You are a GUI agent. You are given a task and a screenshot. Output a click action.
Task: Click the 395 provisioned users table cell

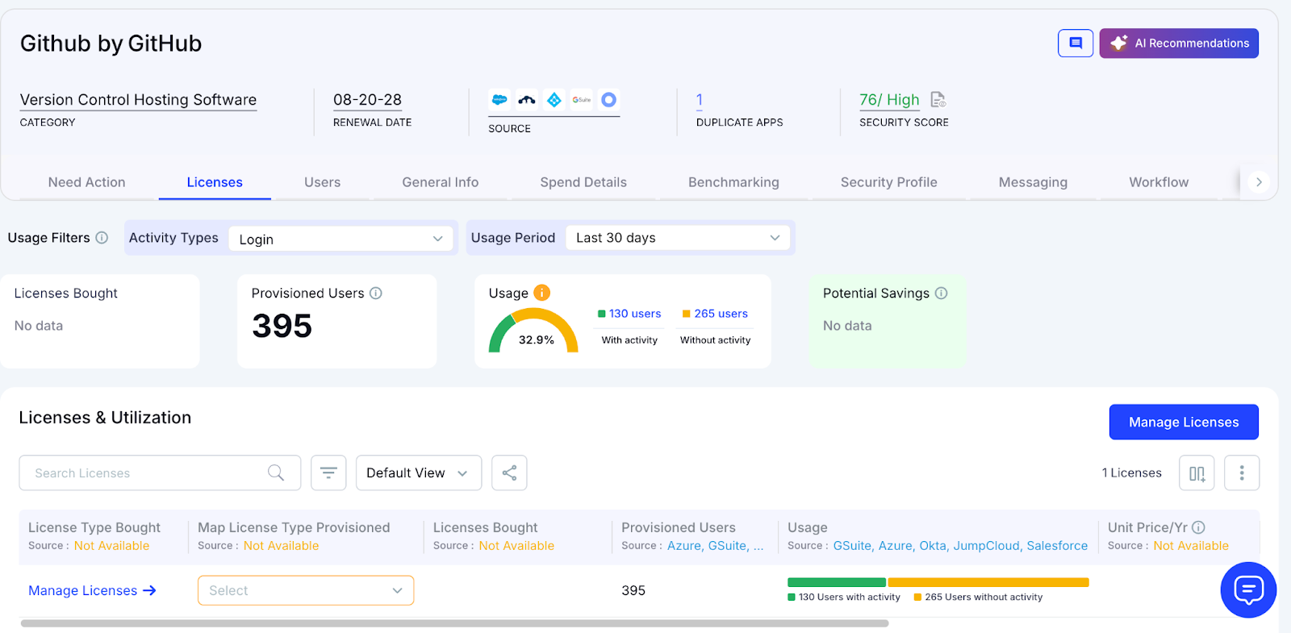[x=633, y=590]
